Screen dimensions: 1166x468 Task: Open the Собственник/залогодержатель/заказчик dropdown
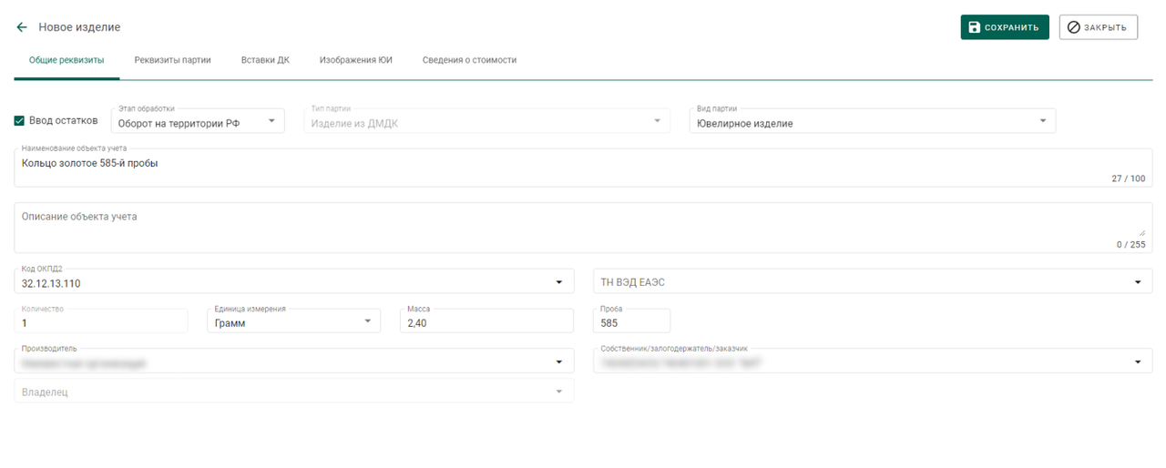(873, 361)
